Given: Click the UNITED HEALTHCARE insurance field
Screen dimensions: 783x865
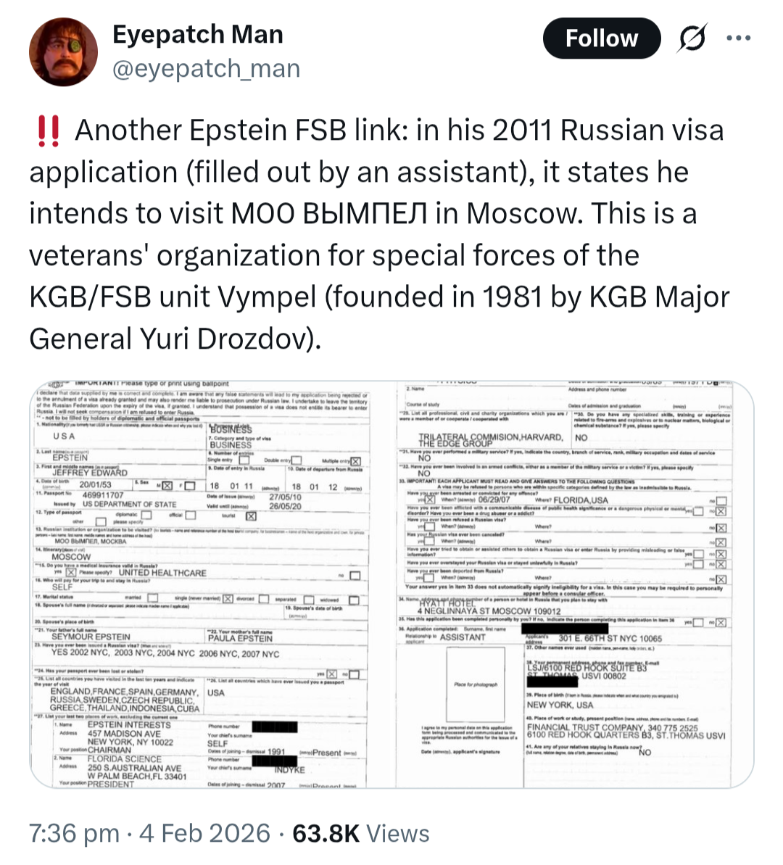Looking at the screenshot, I should [x=162, y=573].
